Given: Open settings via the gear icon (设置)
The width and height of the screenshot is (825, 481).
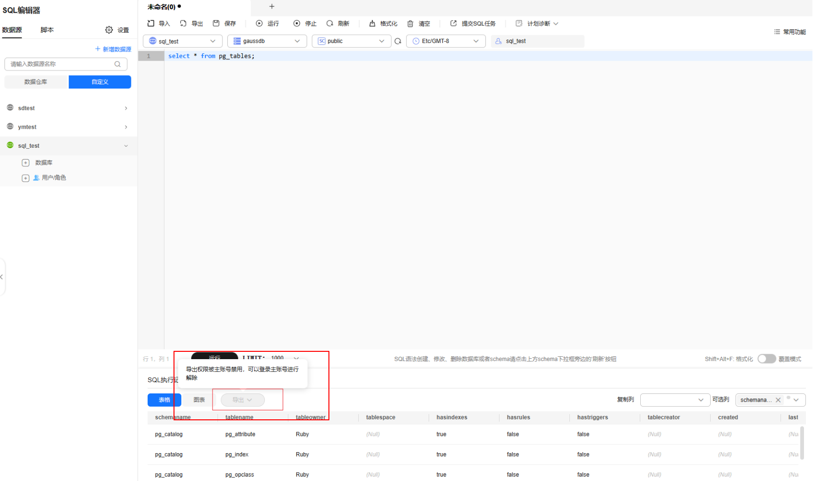Looking at the screenshot, I should [x=109, y=30].
